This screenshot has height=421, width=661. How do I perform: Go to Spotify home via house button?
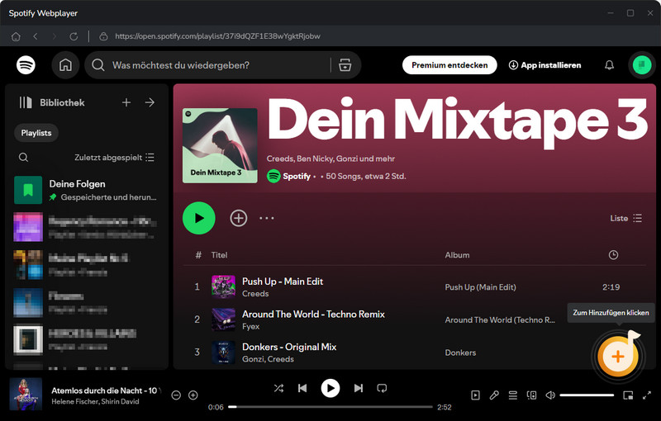point(65,65)
